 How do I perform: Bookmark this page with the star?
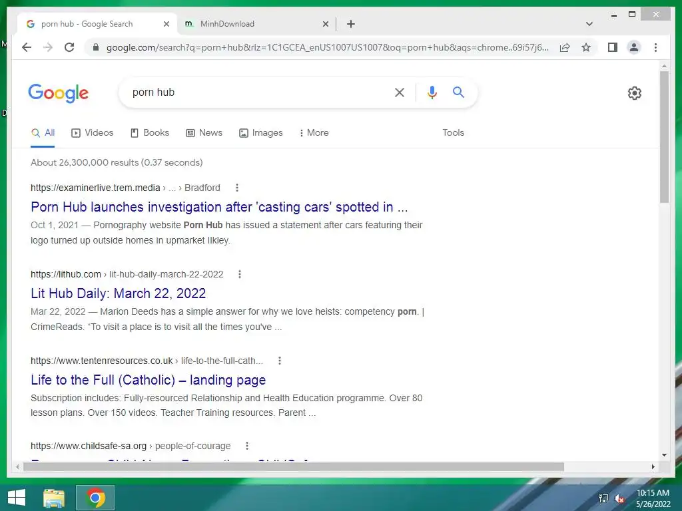click(x=586, y=47)
